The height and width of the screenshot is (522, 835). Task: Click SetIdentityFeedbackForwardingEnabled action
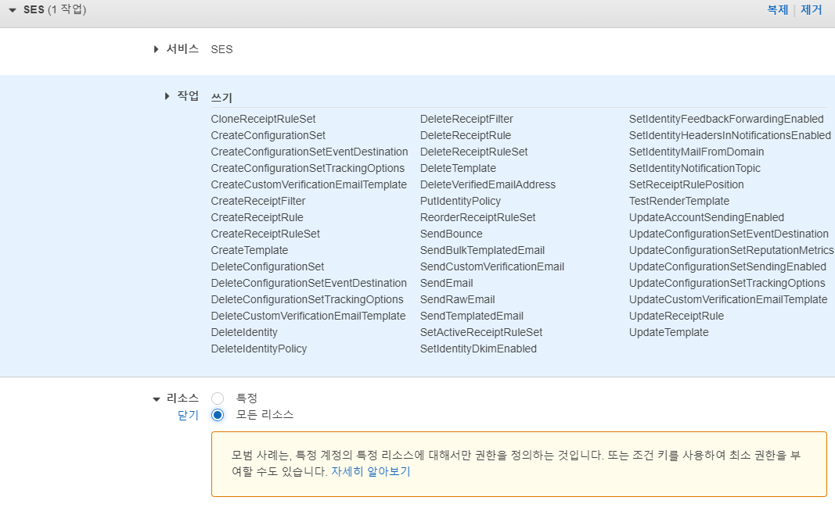coord(726,119)
